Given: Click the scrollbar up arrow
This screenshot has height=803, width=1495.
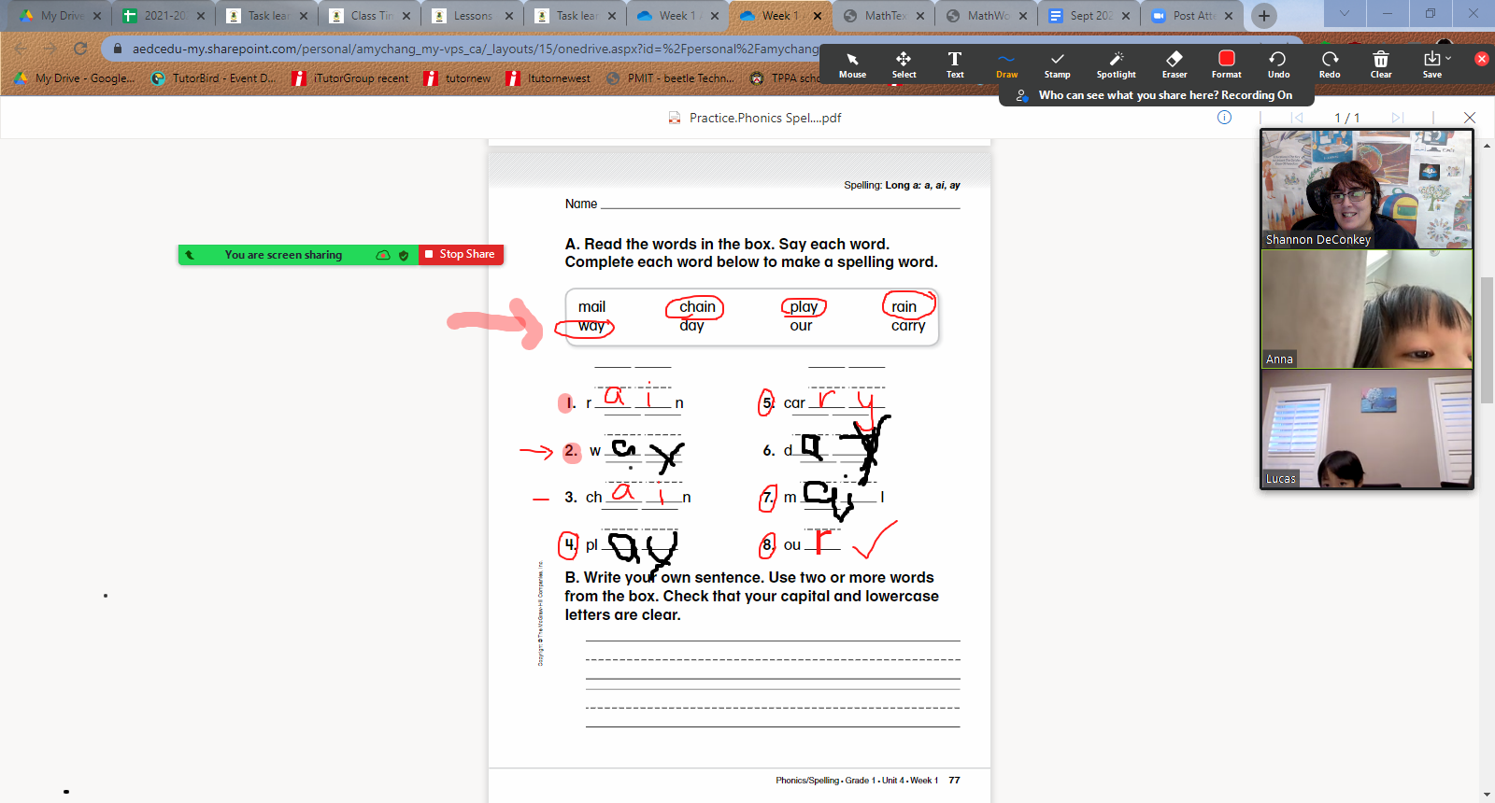Looking at the screenshot, I should pos(1488,147).
